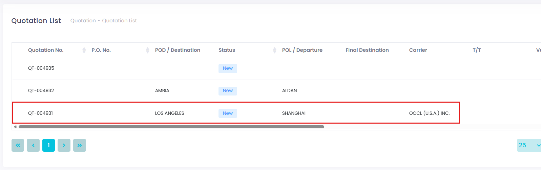The height and width of the screenshot is (170, 541).
Task: Go to next page arrow
Action: coord(64,145)
